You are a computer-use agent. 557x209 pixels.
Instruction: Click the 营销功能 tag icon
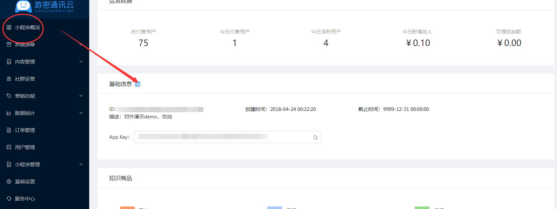[9, 96]
